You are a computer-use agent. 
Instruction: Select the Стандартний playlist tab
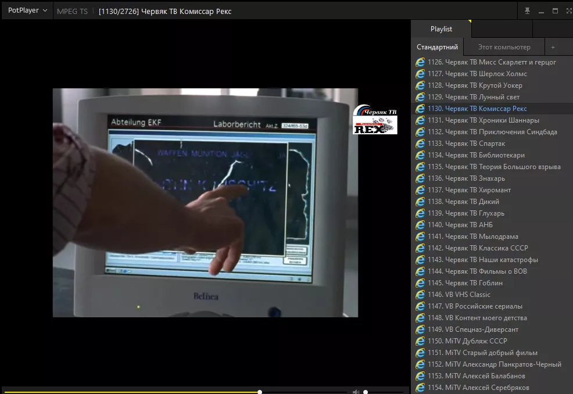(x=437, y=47)
